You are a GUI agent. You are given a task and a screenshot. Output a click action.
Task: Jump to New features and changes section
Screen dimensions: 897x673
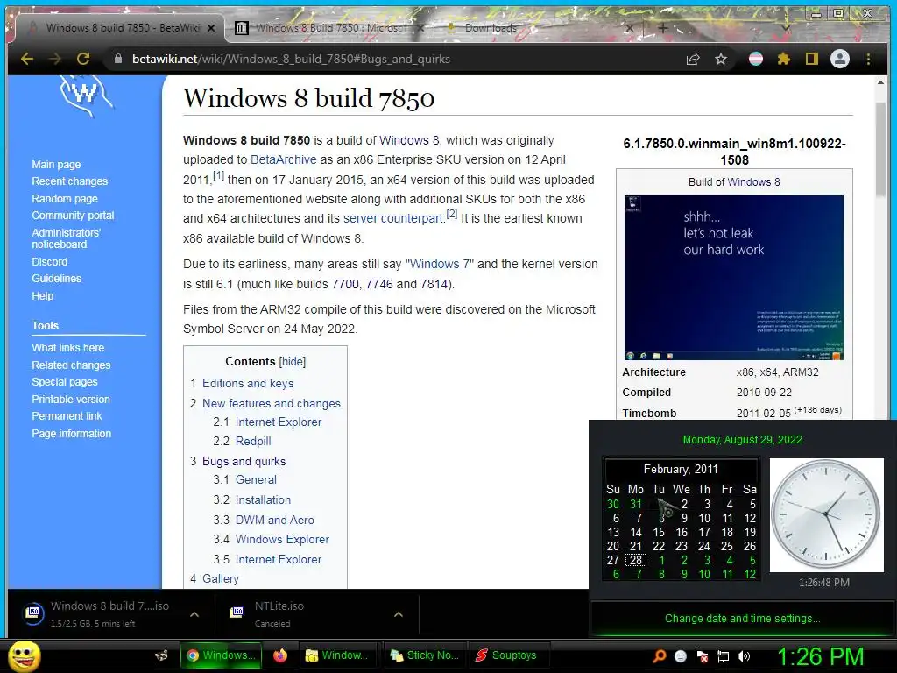click(x=272, y=403)
